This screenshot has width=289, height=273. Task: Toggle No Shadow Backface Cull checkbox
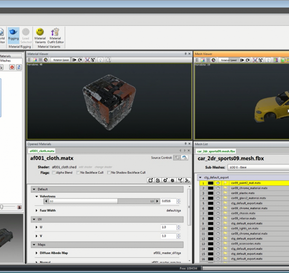(x=108, y=173)
